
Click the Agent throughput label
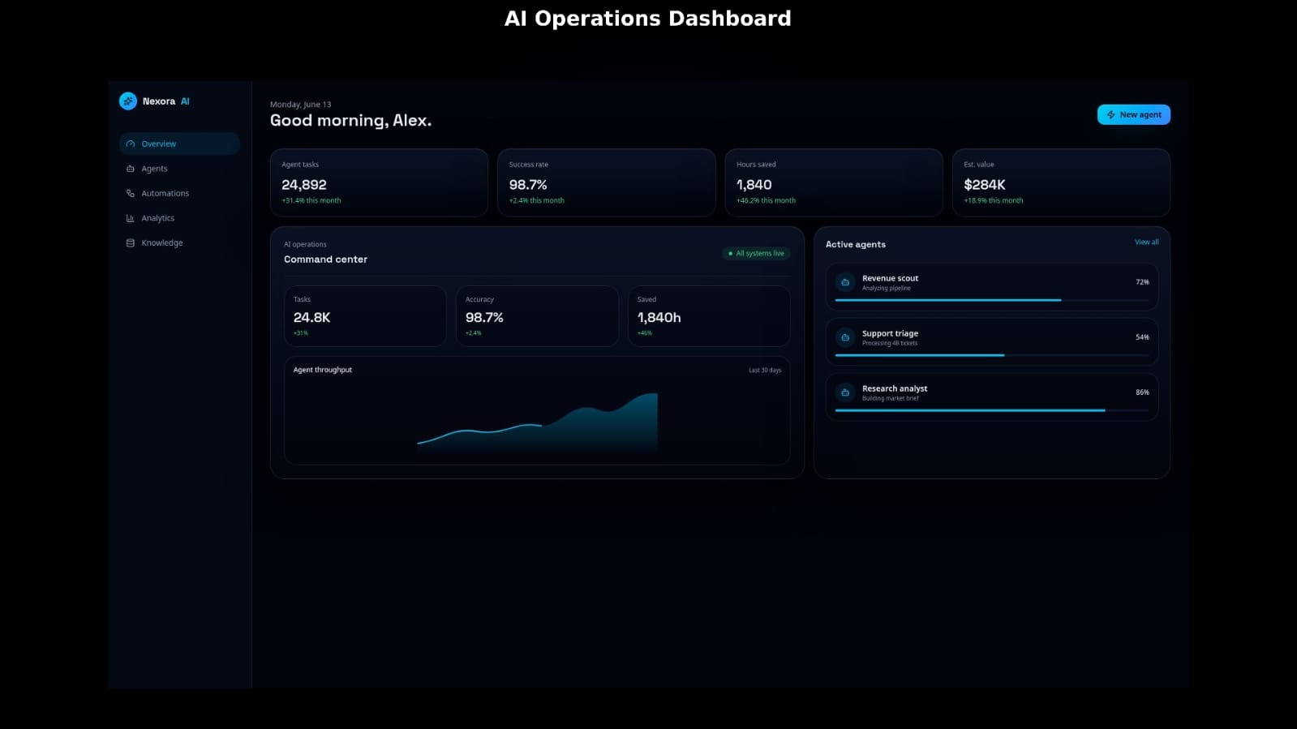pos(323,370)
